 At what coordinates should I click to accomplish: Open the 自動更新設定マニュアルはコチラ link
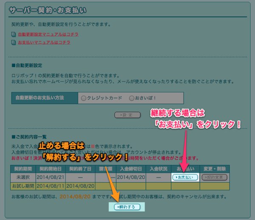[48, 34]
